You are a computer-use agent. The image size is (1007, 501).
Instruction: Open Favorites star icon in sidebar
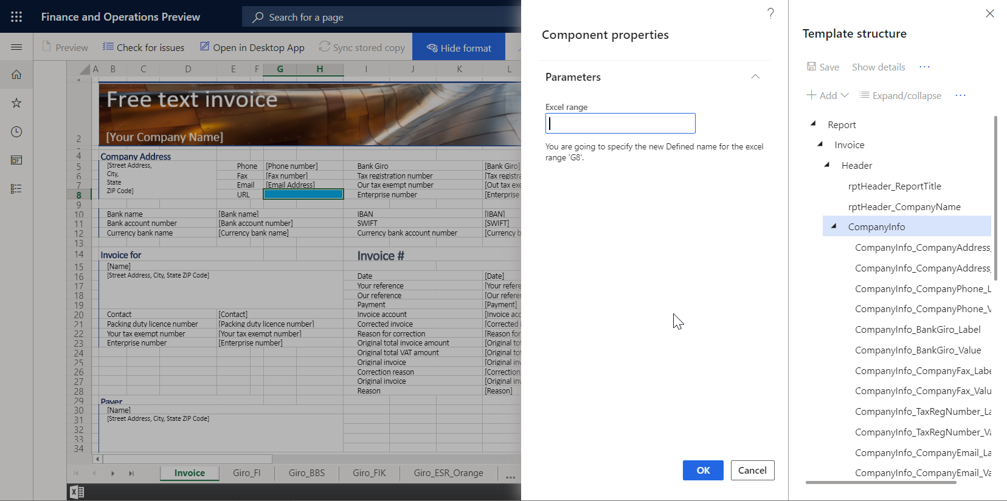[16, 103]
